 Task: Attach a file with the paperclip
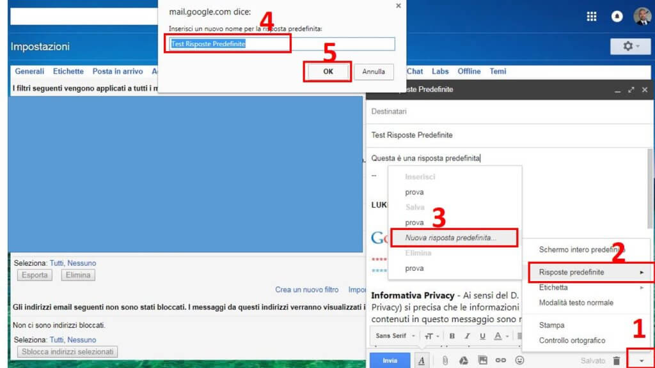pos(445,360)
